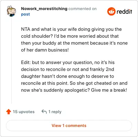
Task: Click the "15 upvotes" count
Action: tap(23, 112)
